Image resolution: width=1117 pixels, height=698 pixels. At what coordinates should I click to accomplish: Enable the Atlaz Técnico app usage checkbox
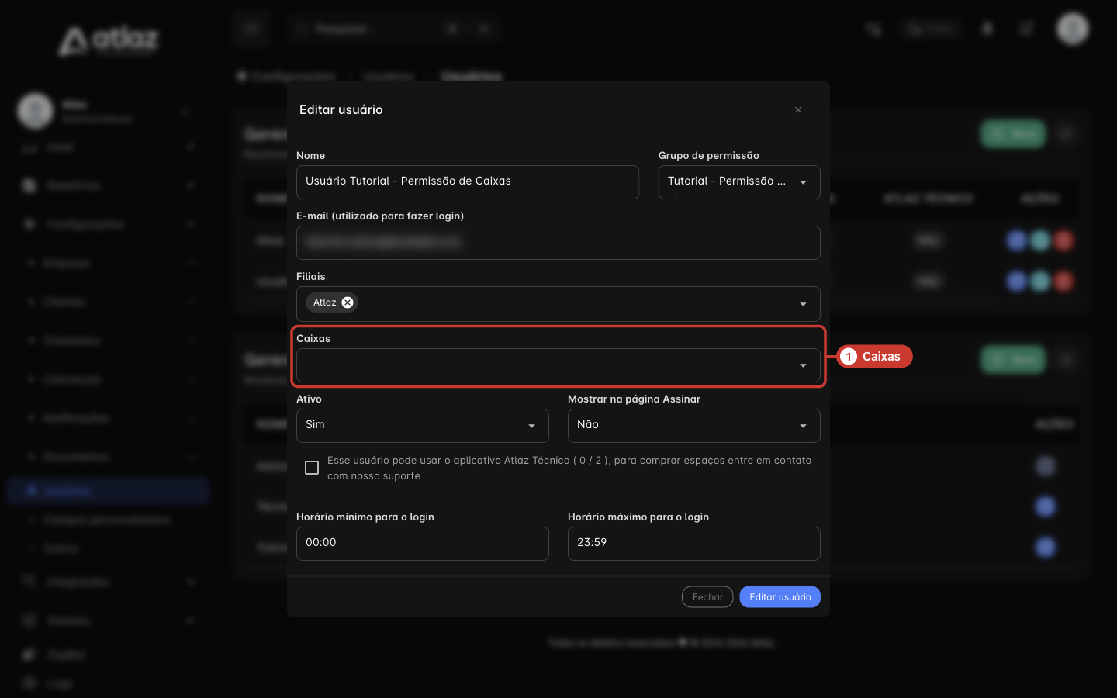312,468
